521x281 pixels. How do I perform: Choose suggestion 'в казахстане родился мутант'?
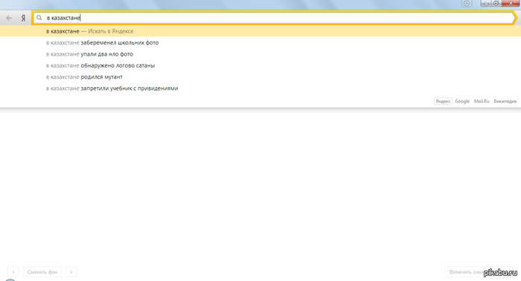(x=260, y=77)
